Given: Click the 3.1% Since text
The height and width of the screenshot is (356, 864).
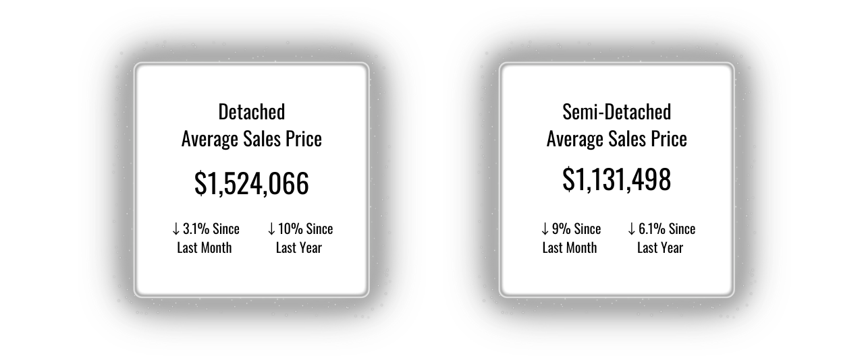Looking at the screenshot, I should [x=211, y=229].
